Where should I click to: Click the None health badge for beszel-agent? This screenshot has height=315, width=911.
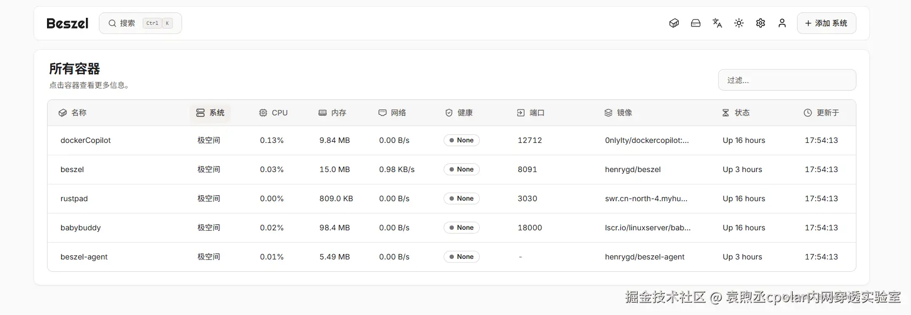click(x=461, y=257)
